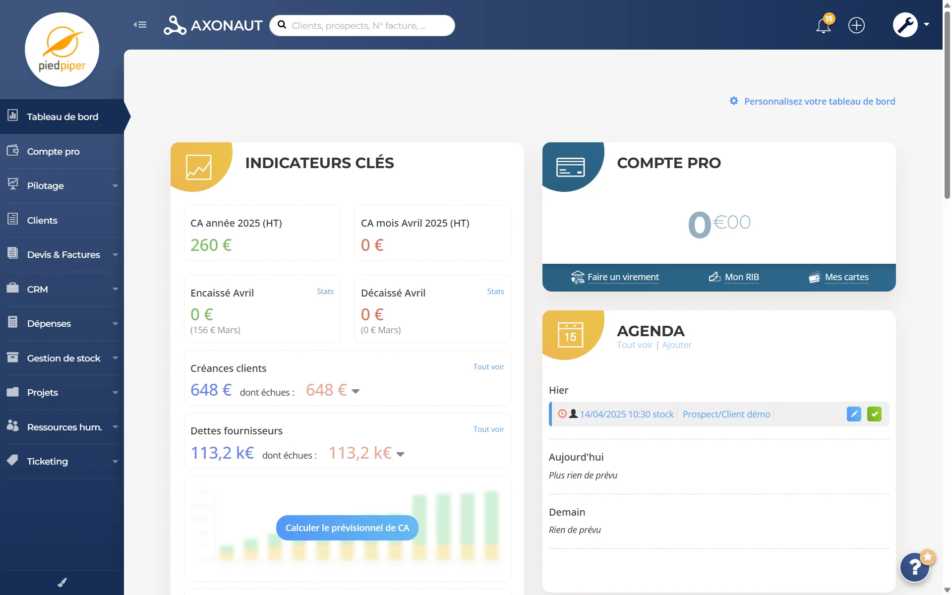Select Devis & Factures menu item
Screen dimensions: 952x595
(x=63, y=254)
